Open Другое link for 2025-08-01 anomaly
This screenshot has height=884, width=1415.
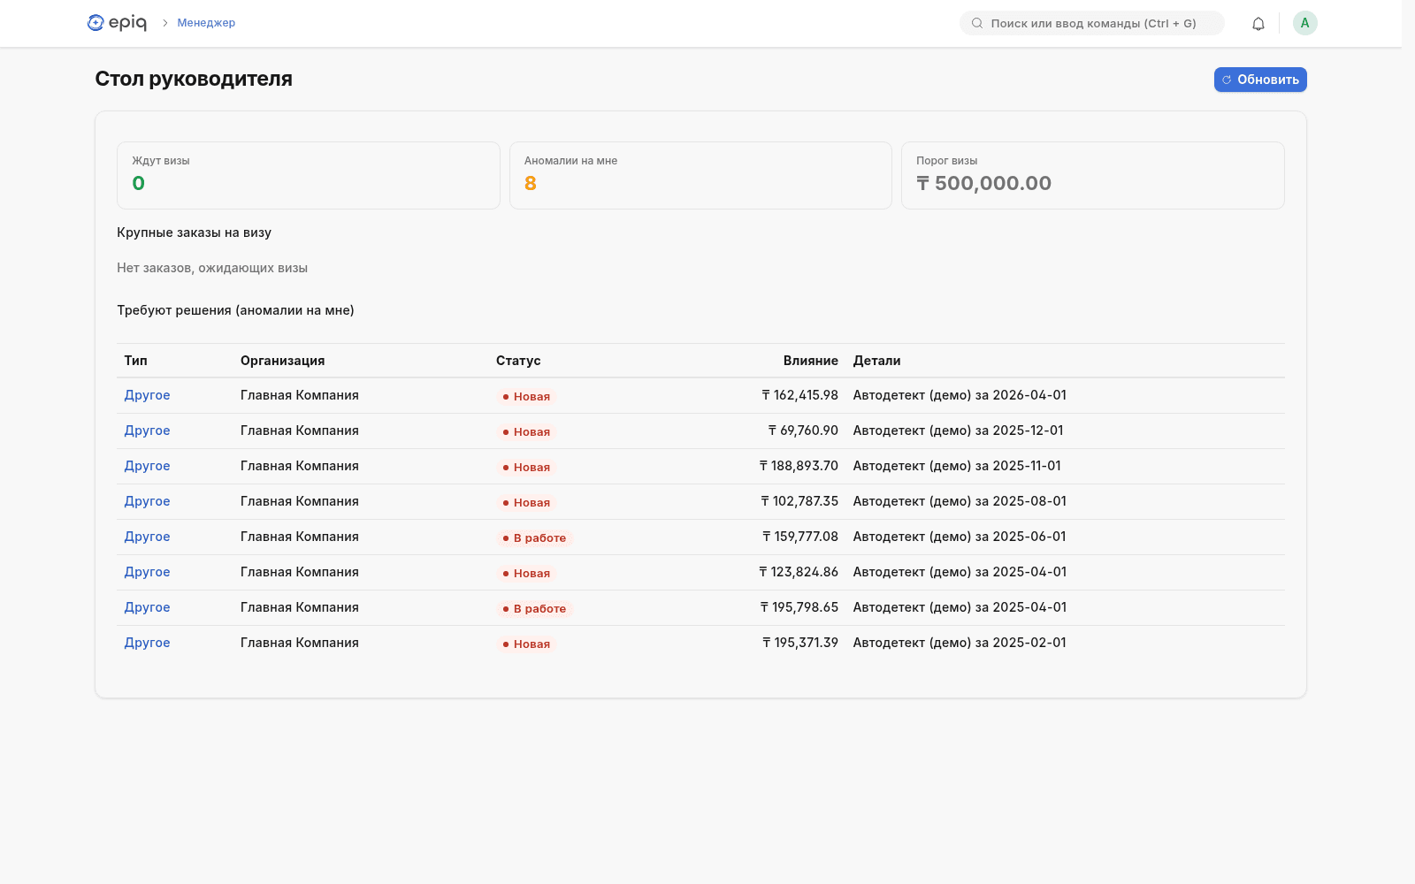click(x=147, y=501)
